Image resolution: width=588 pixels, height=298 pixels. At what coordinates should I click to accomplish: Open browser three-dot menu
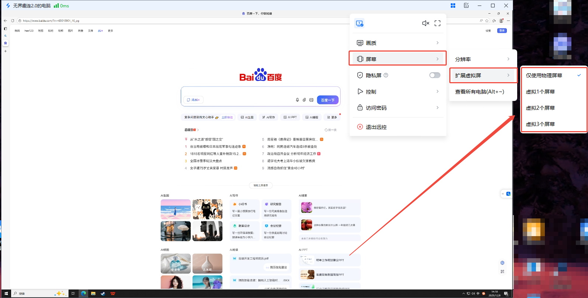click(508, 21)
